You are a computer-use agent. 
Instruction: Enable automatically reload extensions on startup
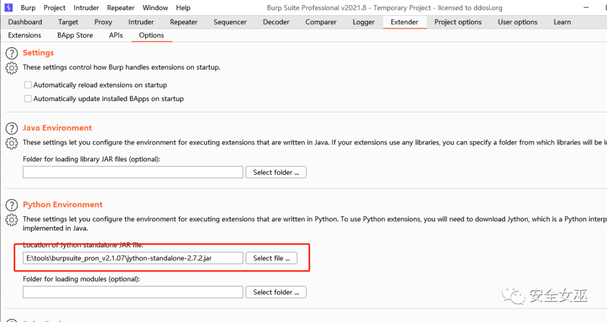coord(28,85)
